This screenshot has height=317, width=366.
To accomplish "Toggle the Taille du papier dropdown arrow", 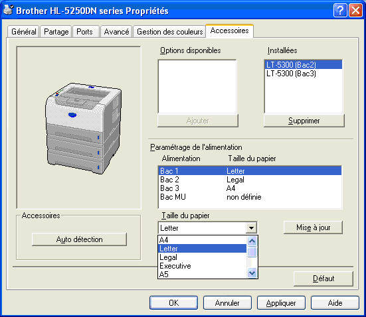I will [251, 227].
